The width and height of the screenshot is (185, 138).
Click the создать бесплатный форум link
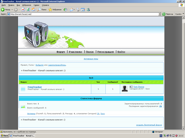(149, 125)
